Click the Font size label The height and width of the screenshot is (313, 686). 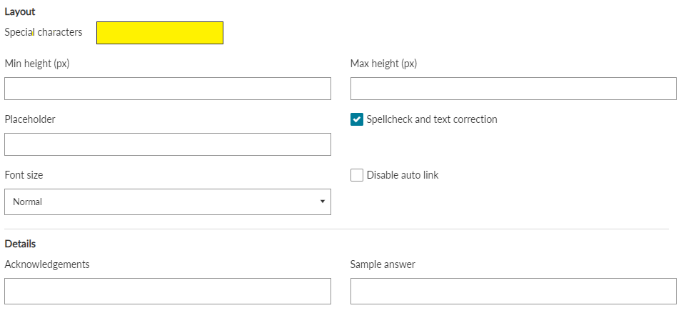tap(24, 175)
